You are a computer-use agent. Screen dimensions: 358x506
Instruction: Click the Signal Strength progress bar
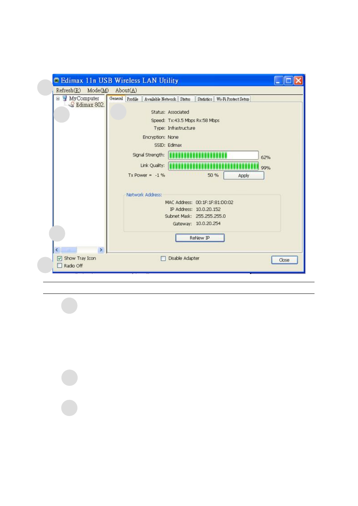(x=213, y=155)
